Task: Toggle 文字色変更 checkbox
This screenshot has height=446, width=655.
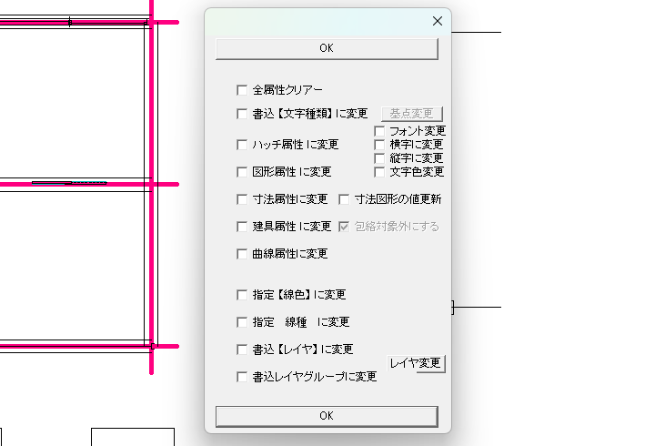Action: click(379, 172)
